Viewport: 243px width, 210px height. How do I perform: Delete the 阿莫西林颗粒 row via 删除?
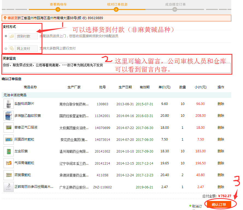tap(221, 139)
